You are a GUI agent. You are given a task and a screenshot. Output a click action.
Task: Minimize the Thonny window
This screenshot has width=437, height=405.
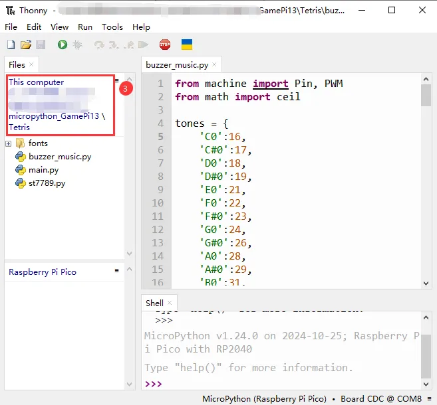362,11
